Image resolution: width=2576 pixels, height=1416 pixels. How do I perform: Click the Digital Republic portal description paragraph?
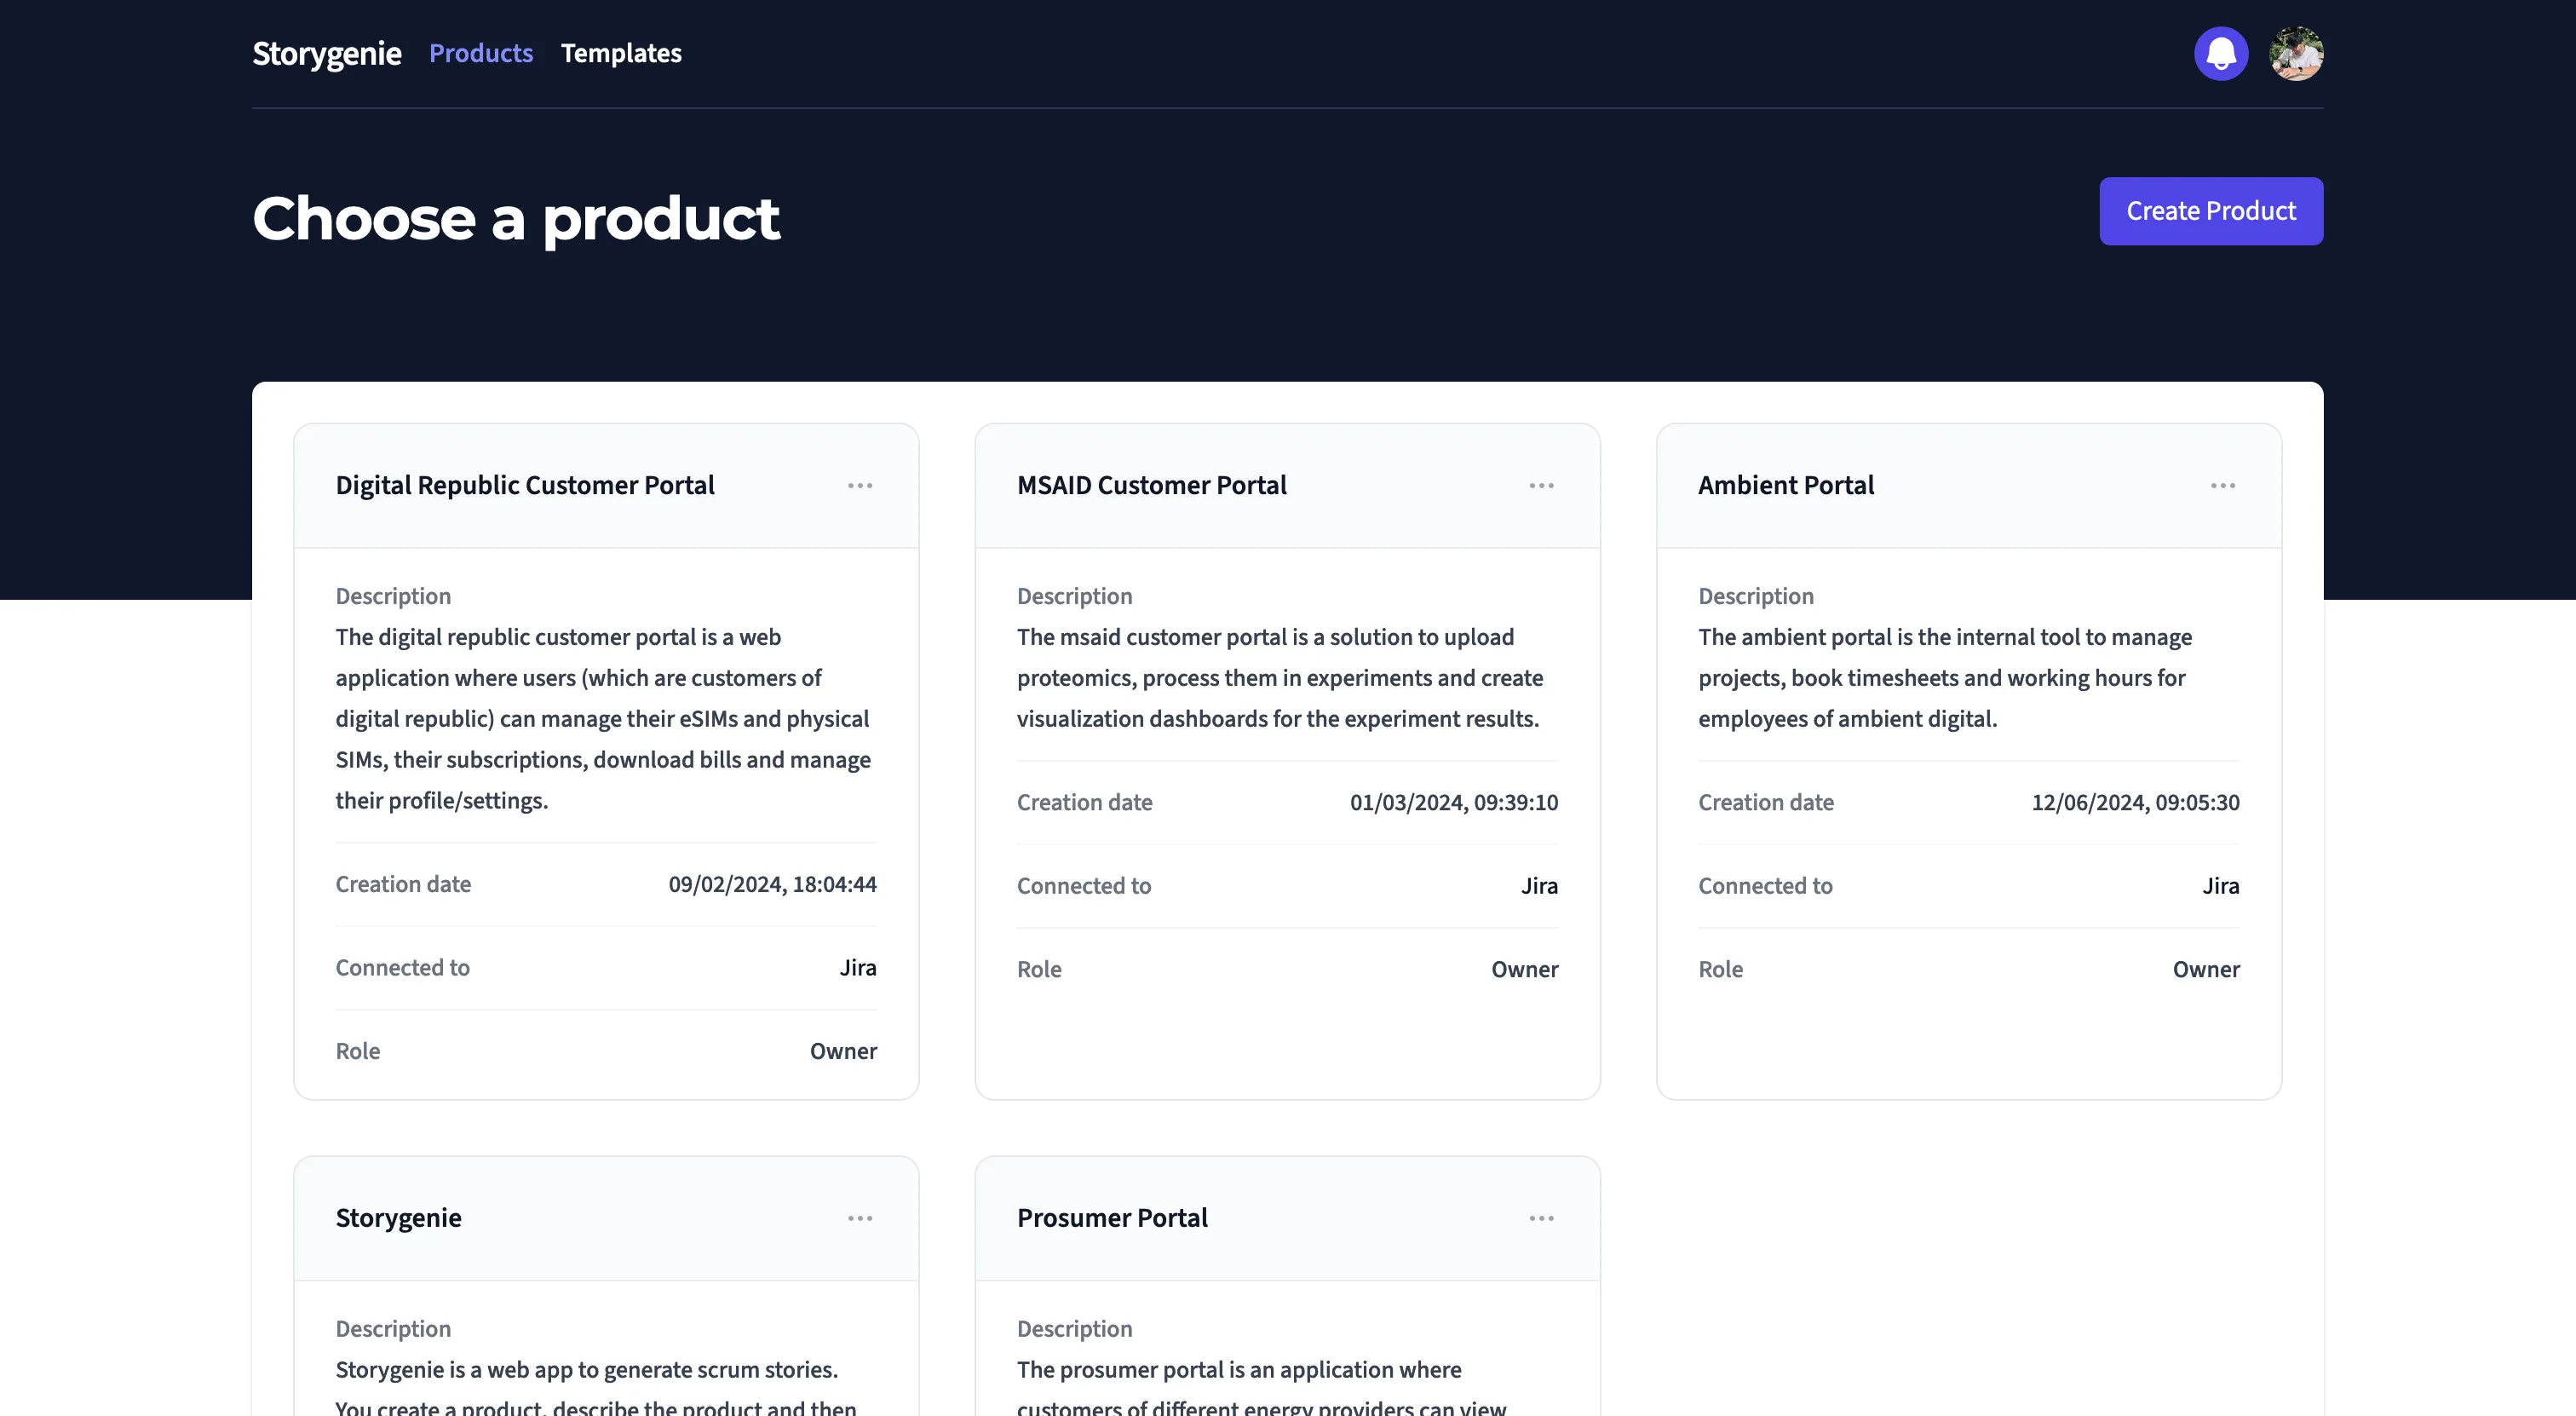(604, 718)
